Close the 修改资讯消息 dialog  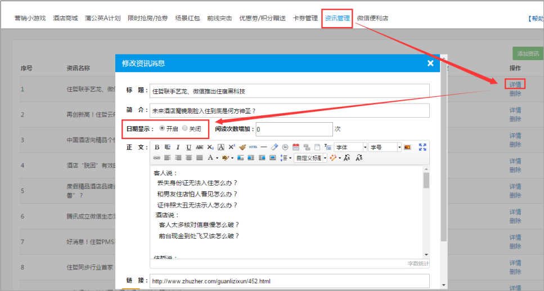[430, 63]
